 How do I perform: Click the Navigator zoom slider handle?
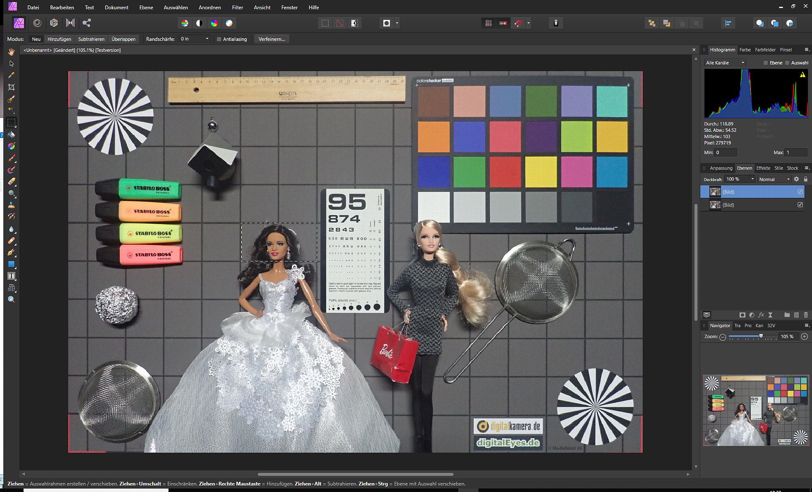(x=761, y=336)
